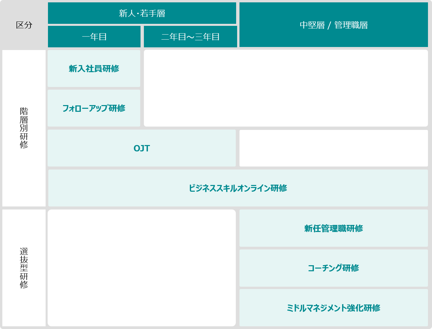Click the training bar spanning all career columns
Screen dimensions: 432x329
(x=238, y=188)
